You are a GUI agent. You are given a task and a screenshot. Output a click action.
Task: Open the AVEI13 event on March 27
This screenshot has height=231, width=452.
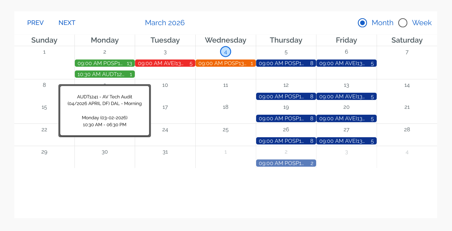[x=347, y=141]
